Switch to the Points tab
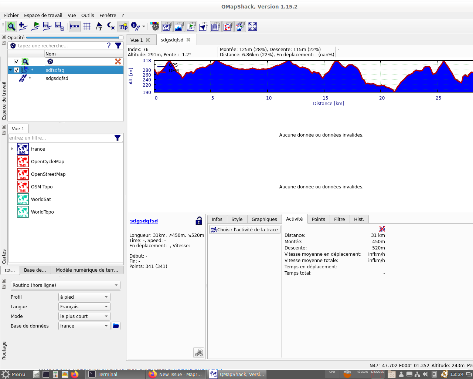The height and width of the screenshot is (379, 473). pyautogui.click(x=318, y=219)
